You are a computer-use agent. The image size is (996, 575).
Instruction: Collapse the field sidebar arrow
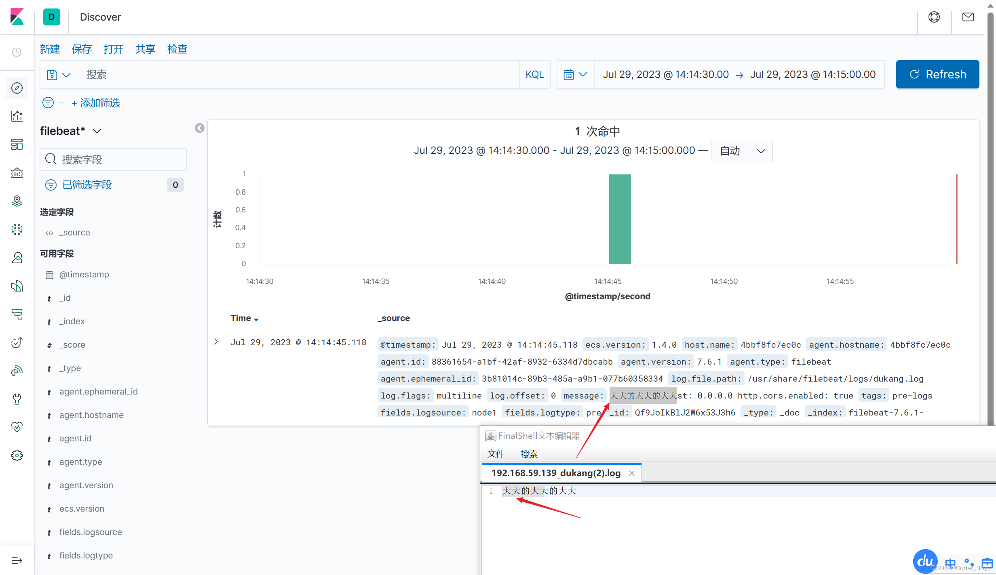[x=199, y=128]
